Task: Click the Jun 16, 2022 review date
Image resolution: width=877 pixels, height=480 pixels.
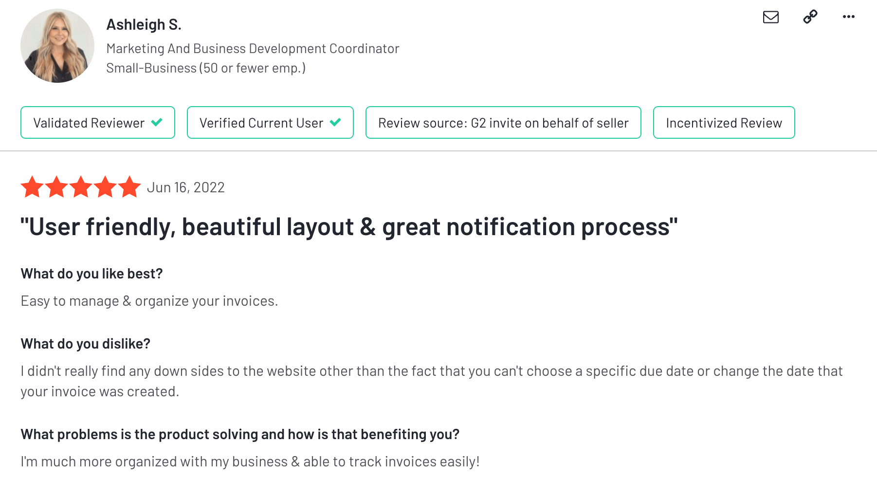Action: pyautogui.click(x=186, y=187)
